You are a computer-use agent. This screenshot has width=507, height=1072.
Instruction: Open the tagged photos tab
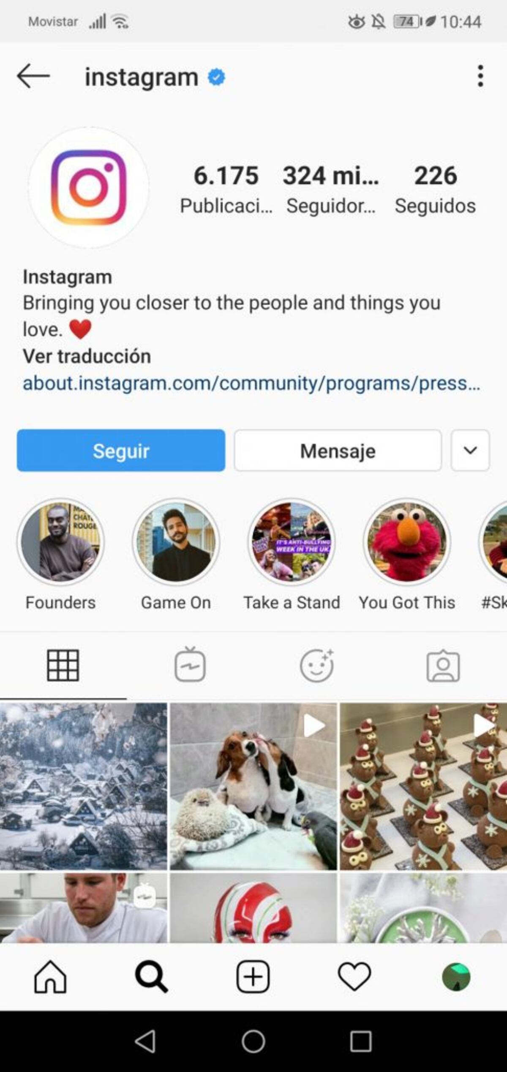coord(443,665)
